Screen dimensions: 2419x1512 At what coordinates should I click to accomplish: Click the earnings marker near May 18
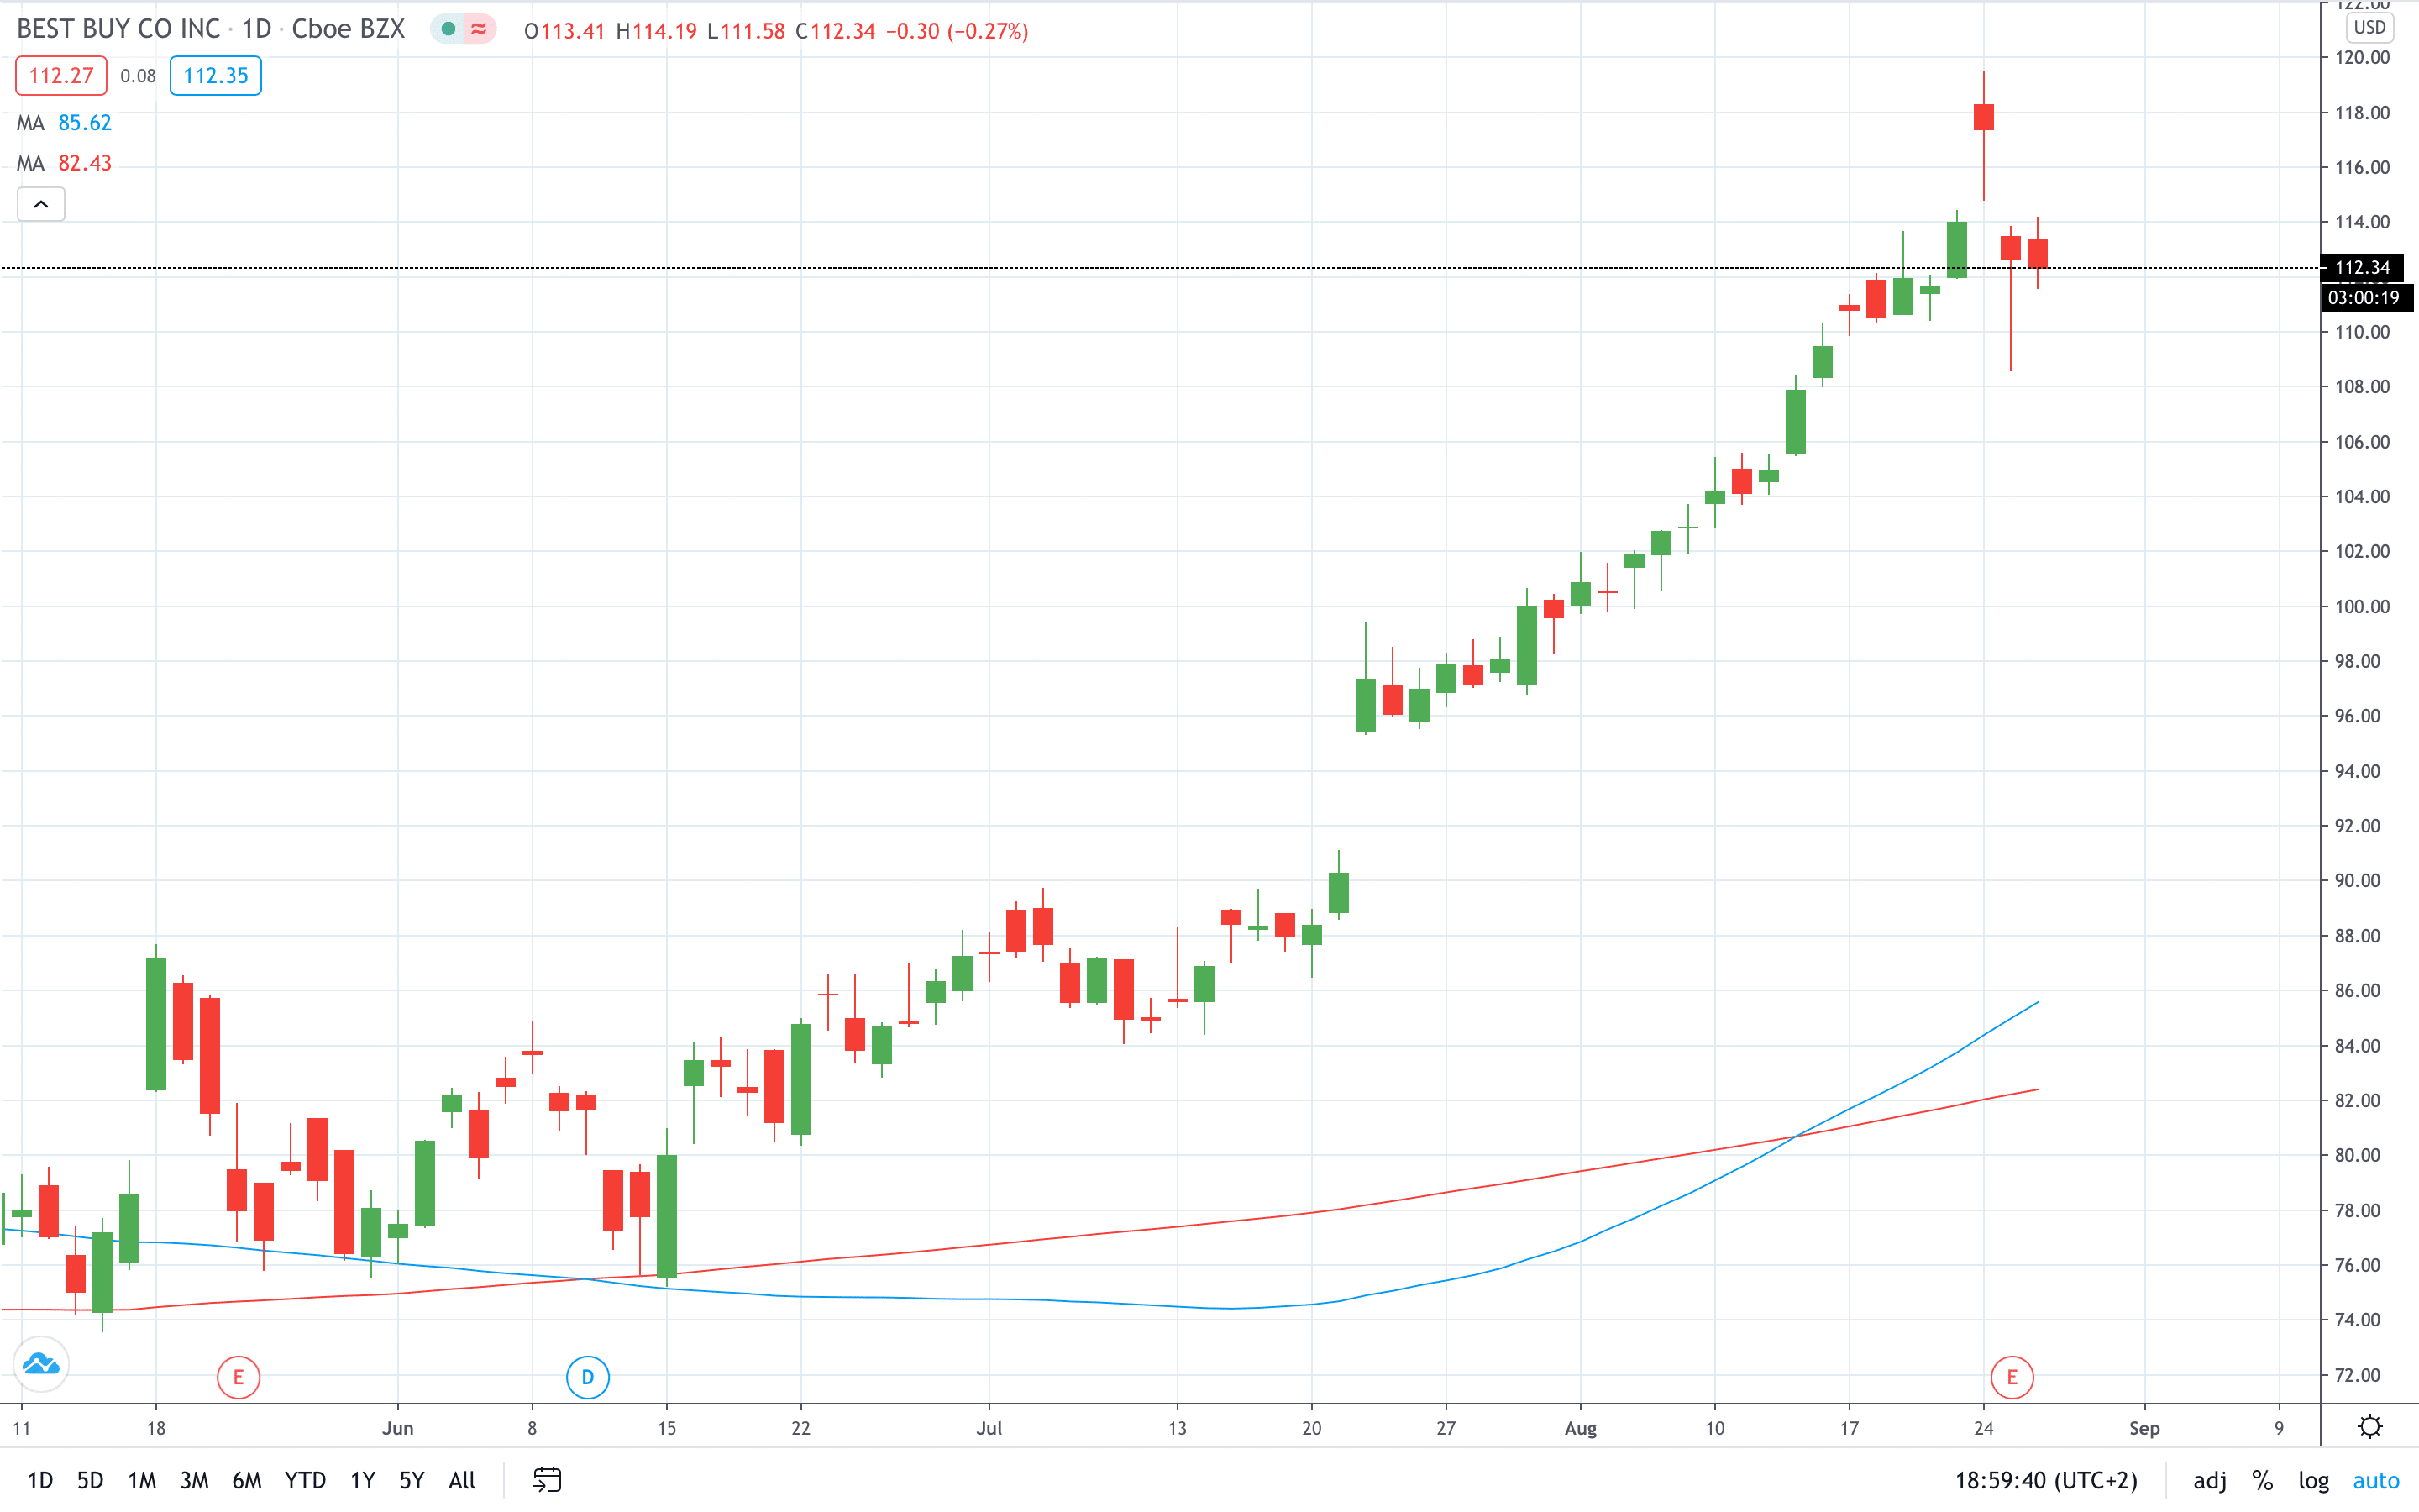click(238, 1378)
